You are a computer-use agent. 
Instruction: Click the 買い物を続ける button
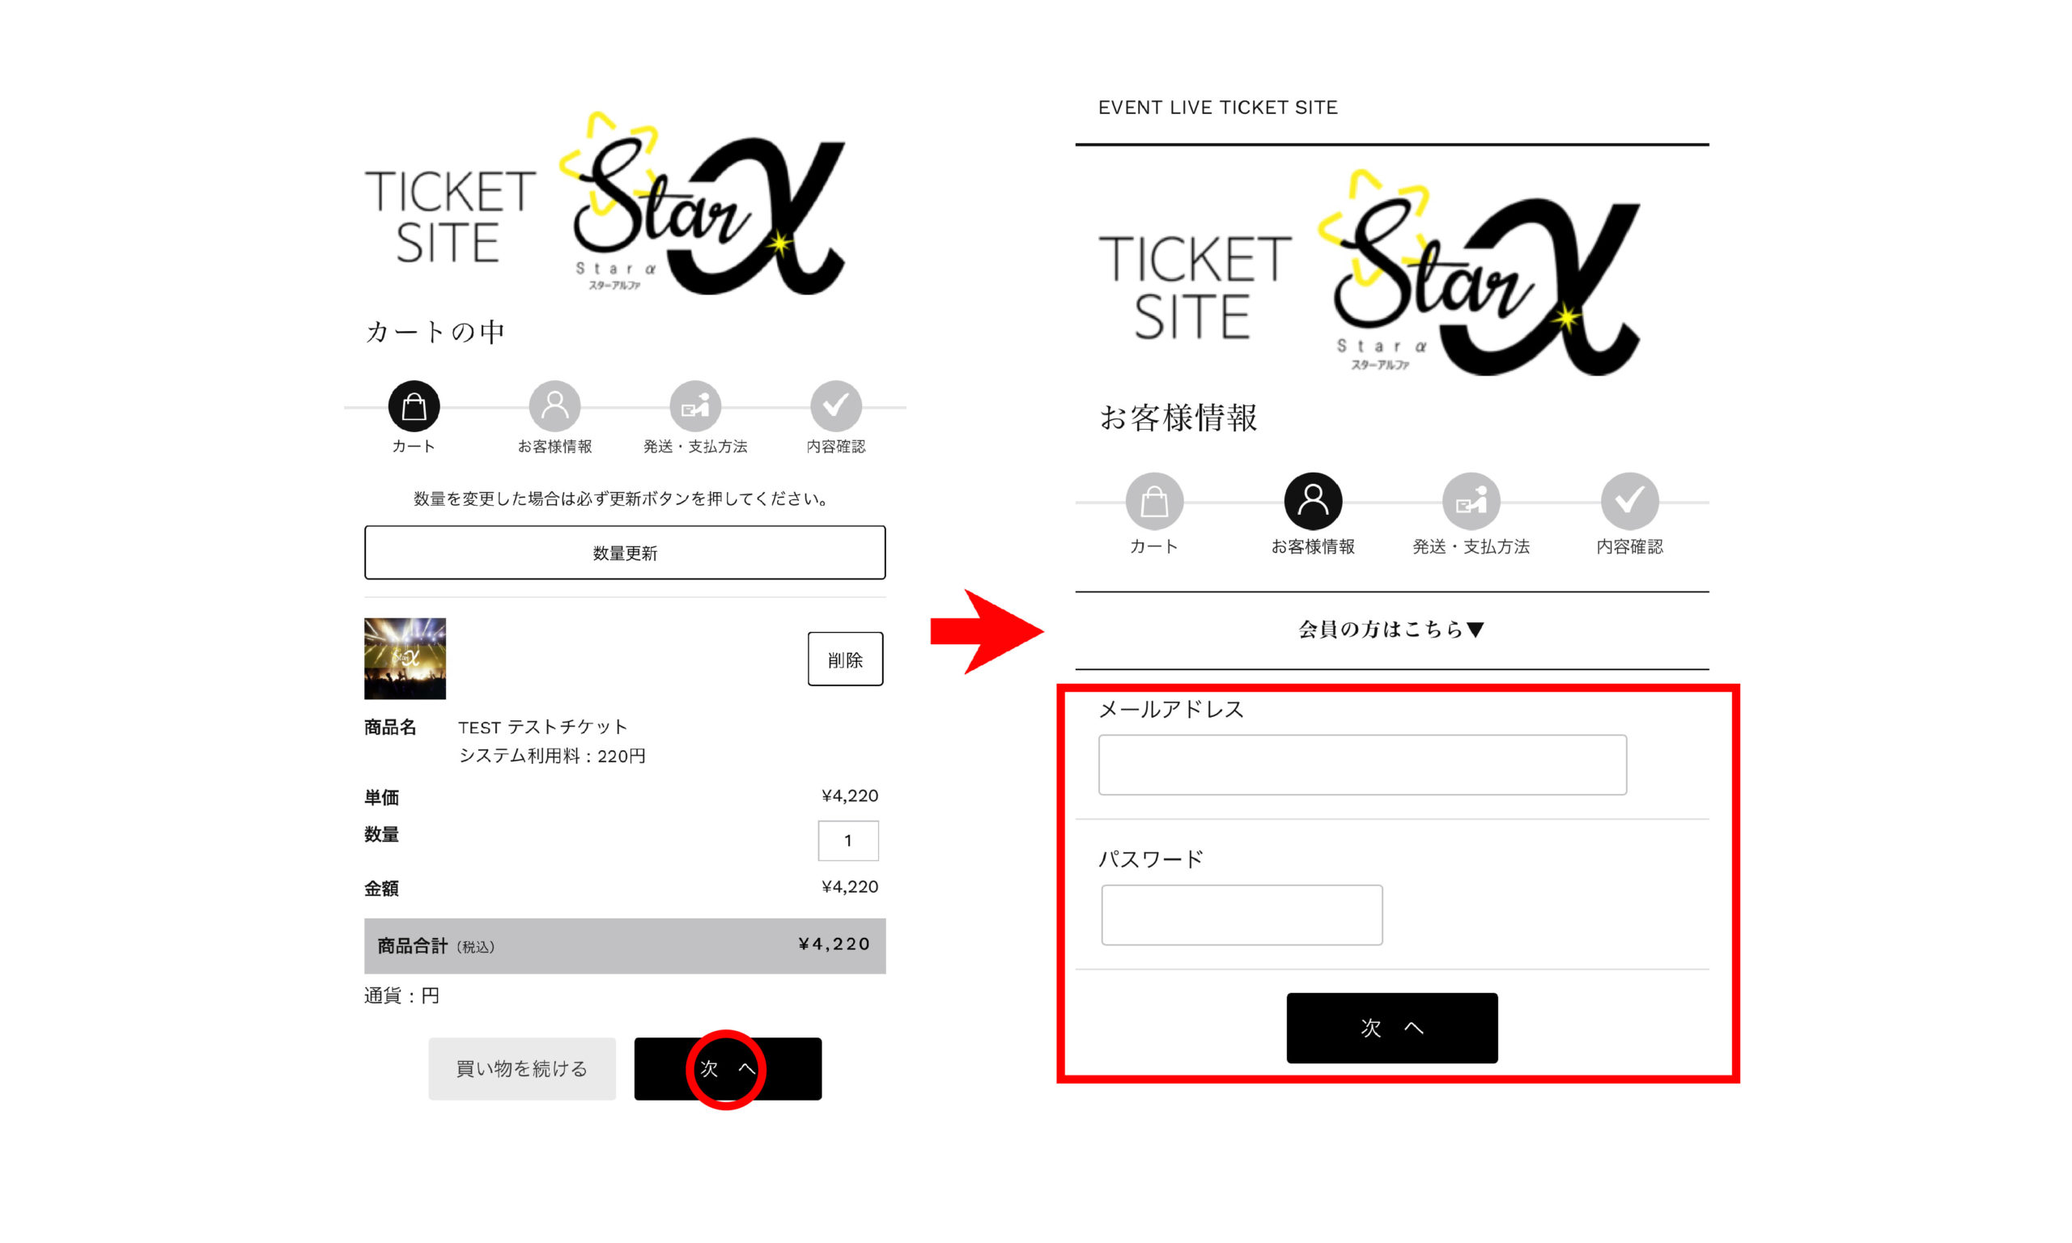[522, 1069]
